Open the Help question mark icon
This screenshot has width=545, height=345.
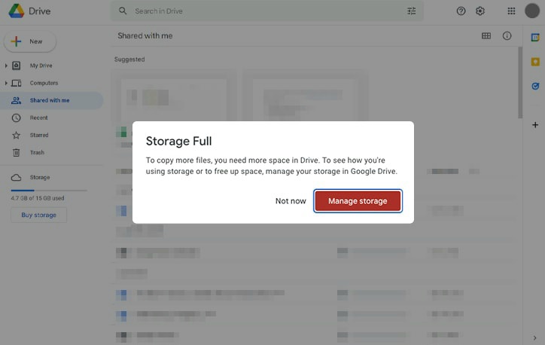461,11
